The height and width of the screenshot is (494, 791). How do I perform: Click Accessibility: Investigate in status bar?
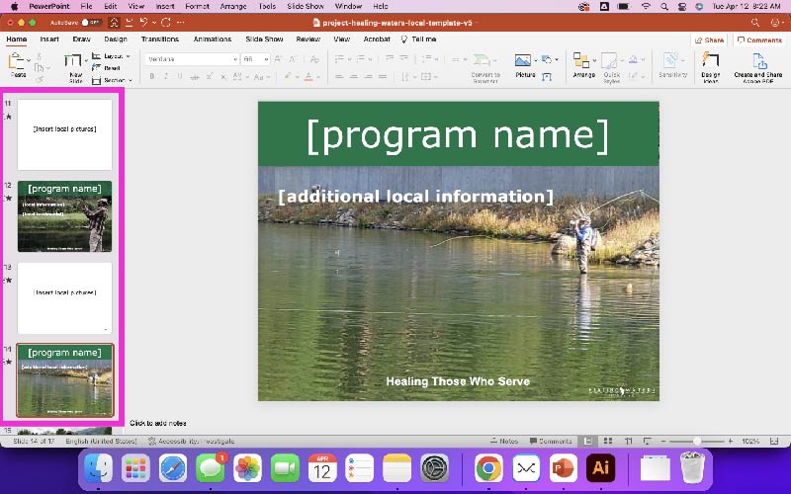coord(192,441)
